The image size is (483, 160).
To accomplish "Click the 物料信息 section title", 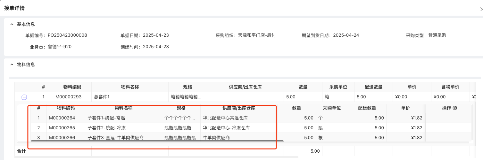I will [26, 65].
